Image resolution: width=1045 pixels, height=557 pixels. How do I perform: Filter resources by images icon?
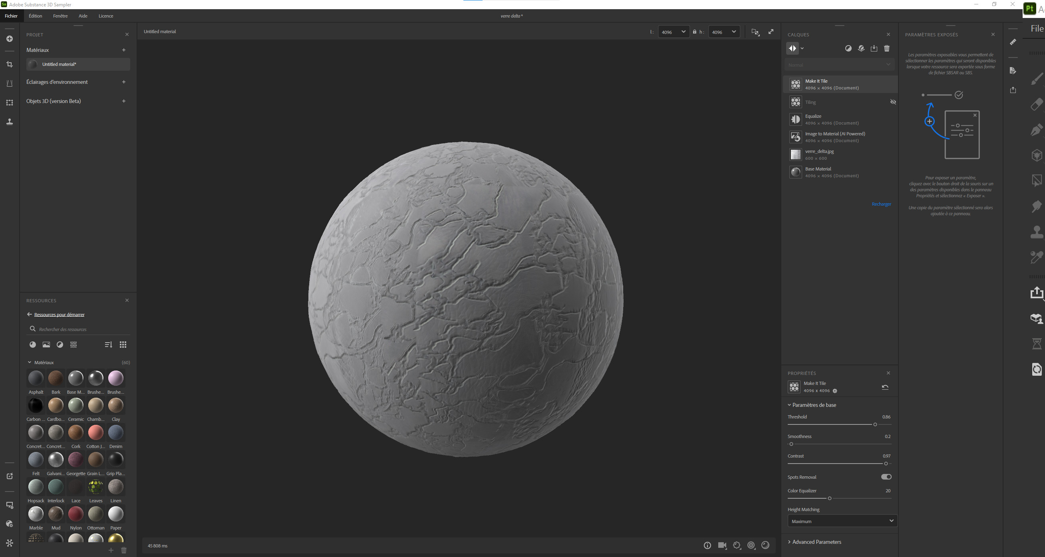tap(46, 345)
